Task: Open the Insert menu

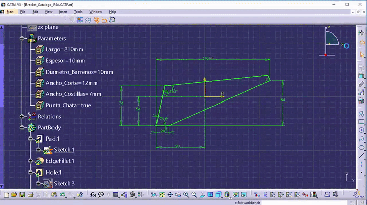Action: click(x=63, y=12)
